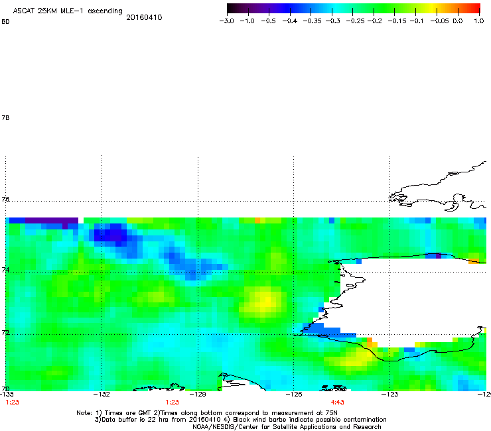Click the 'Data buffer is 22 hrs' note line
This screenshot has height=431, width=491.
240,420
